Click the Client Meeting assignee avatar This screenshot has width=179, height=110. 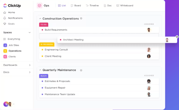click(149, 56)
